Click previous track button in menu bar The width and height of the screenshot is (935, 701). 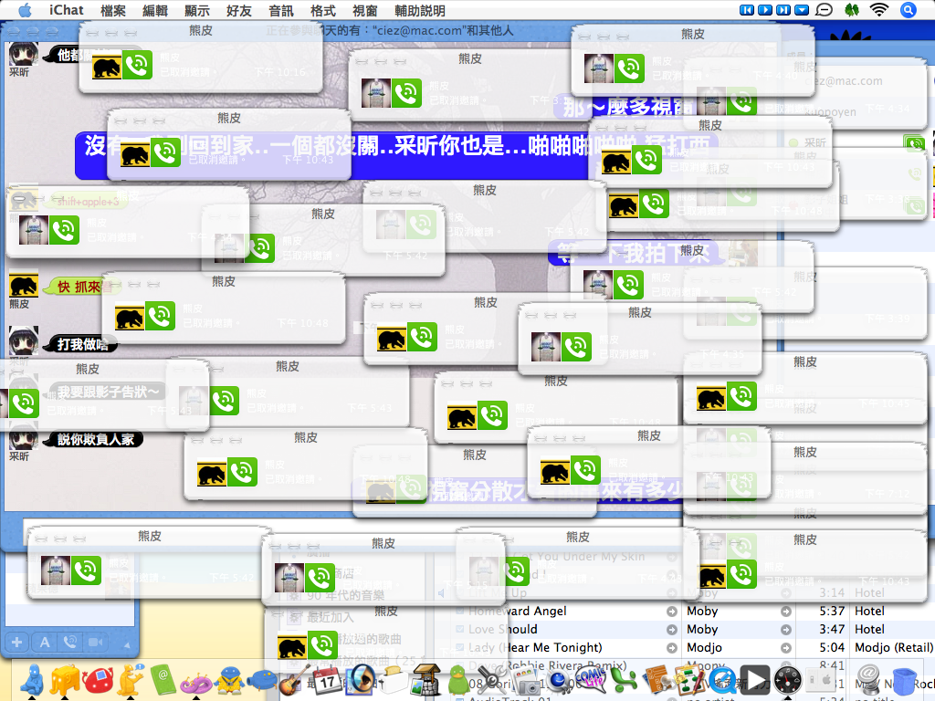[746, 9]
